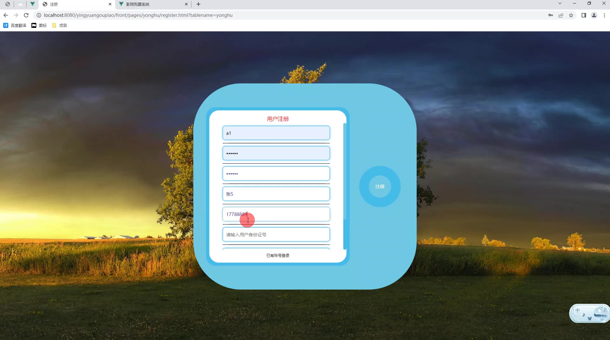The image size is (610, 340).
Task: Click the address bar URL
Action: tap(138, 15)
